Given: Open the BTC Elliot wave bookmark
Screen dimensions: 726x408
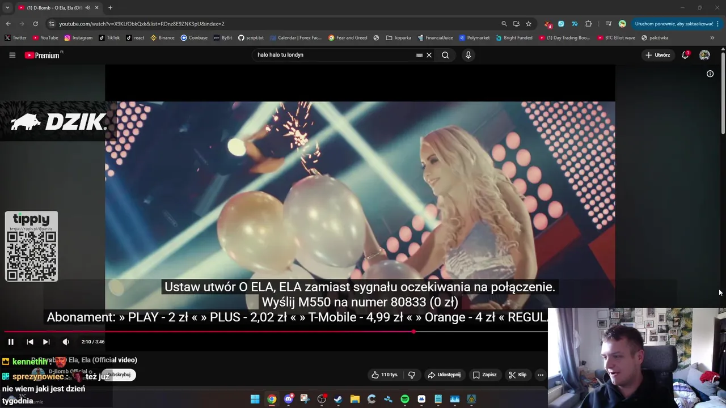Looking at the screenshot, I should (x=616, y=38).
